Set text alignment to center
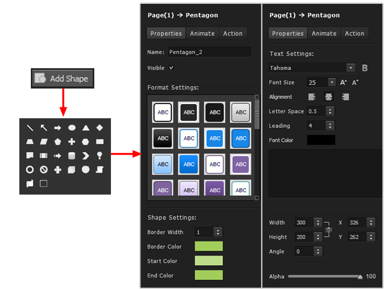385x289 pixels. coord(329,97)
